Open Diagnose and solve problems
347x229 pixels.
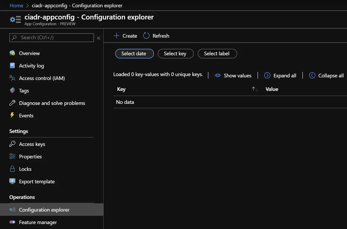[x=52, y=103]
